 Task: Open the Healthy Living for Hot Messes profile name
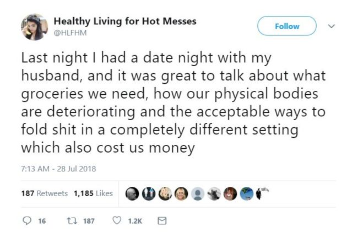pos(125,21)
